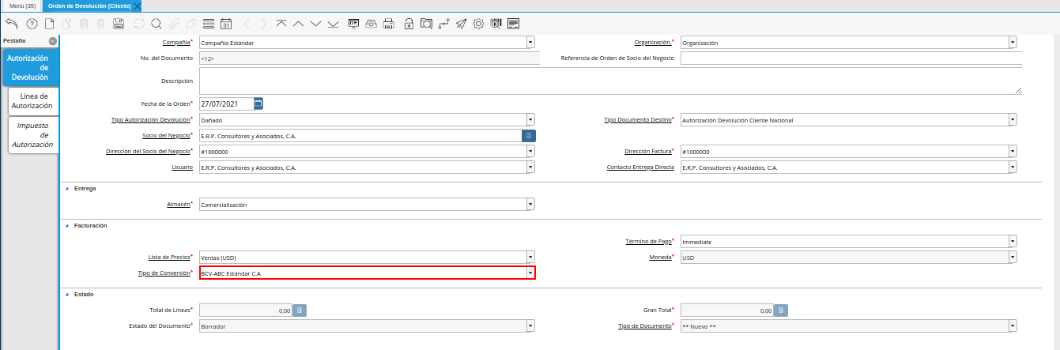Image resolution: width=1060 pixels, height=350 pixels.
Task: Switch to Línea de Autorización tab
Action: [x=36, y=100]
